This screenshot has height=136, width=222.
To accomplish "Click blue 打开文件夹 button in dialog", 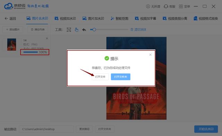I will click(x=120, y=77).
